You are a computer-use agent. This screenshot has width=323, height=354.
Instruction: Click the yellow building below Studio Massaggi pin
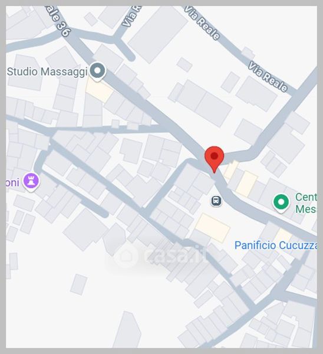tap(99, 90)
